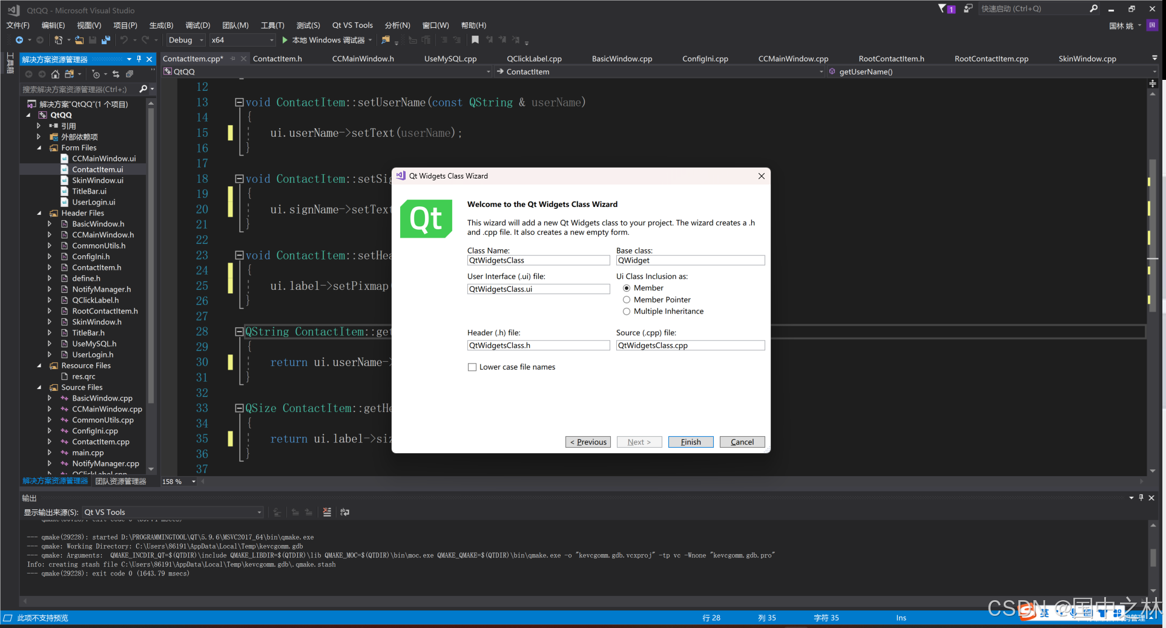Click the Finish button in the wizard
Viewport: 1166px width, 628px height.
[x=691, y=442]
